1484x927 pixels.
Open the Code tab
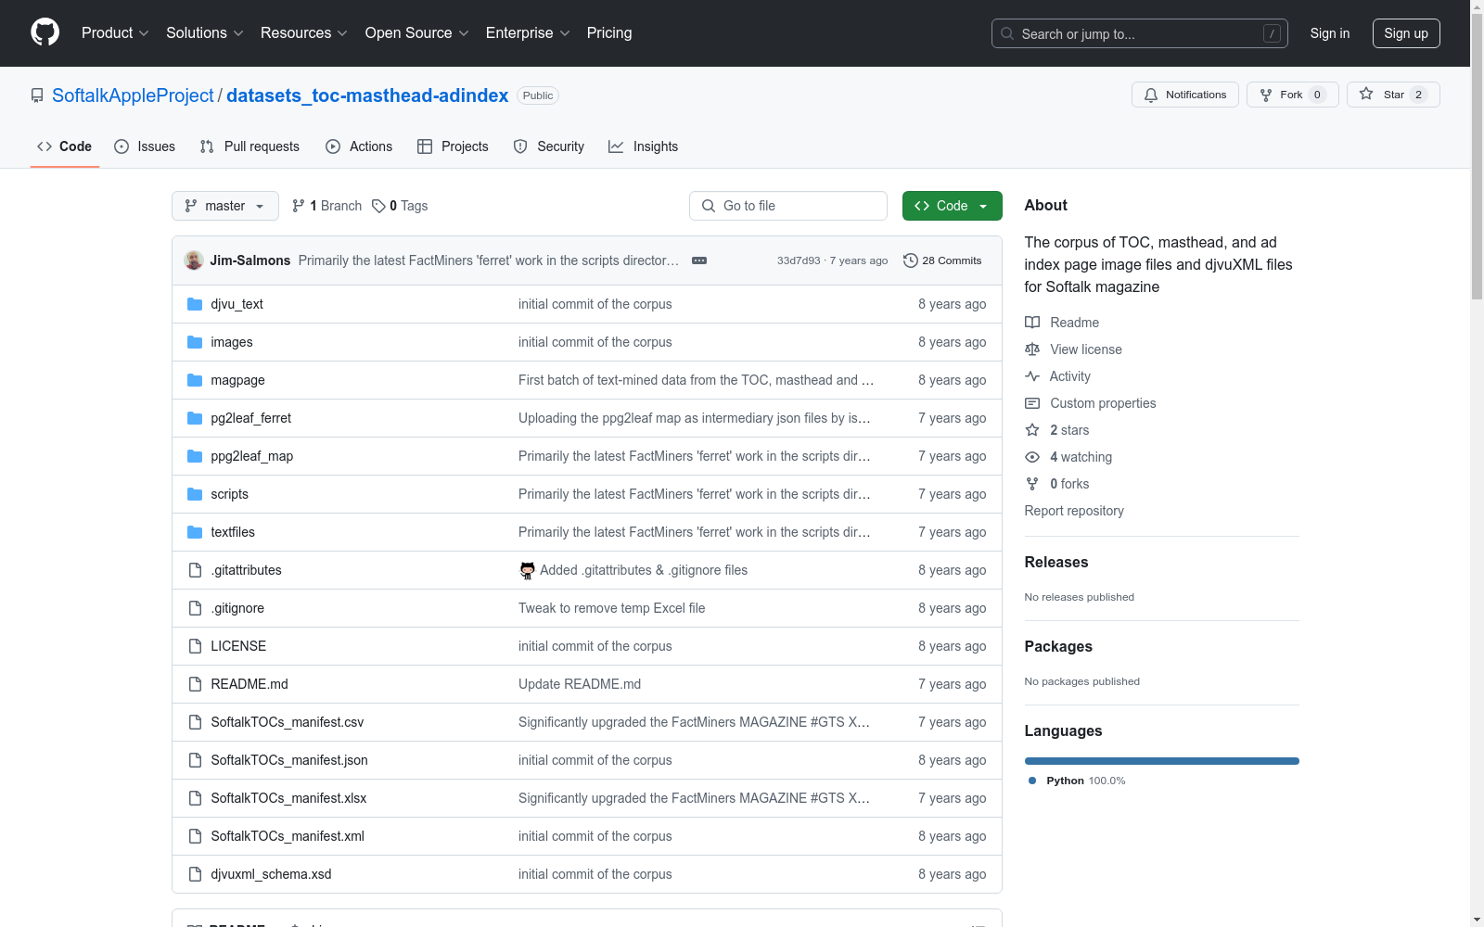pyautogui.click(x=65, y=146)
